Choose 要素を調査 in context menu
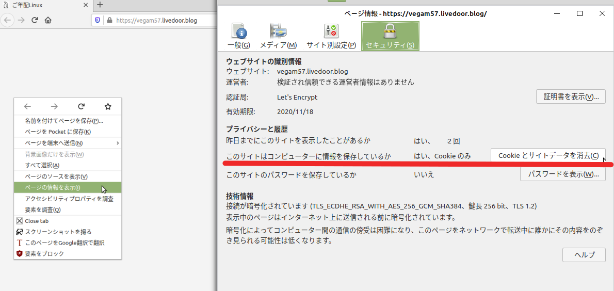The height and width of the screenshot is (291, 614). click(x=68, y=210)
